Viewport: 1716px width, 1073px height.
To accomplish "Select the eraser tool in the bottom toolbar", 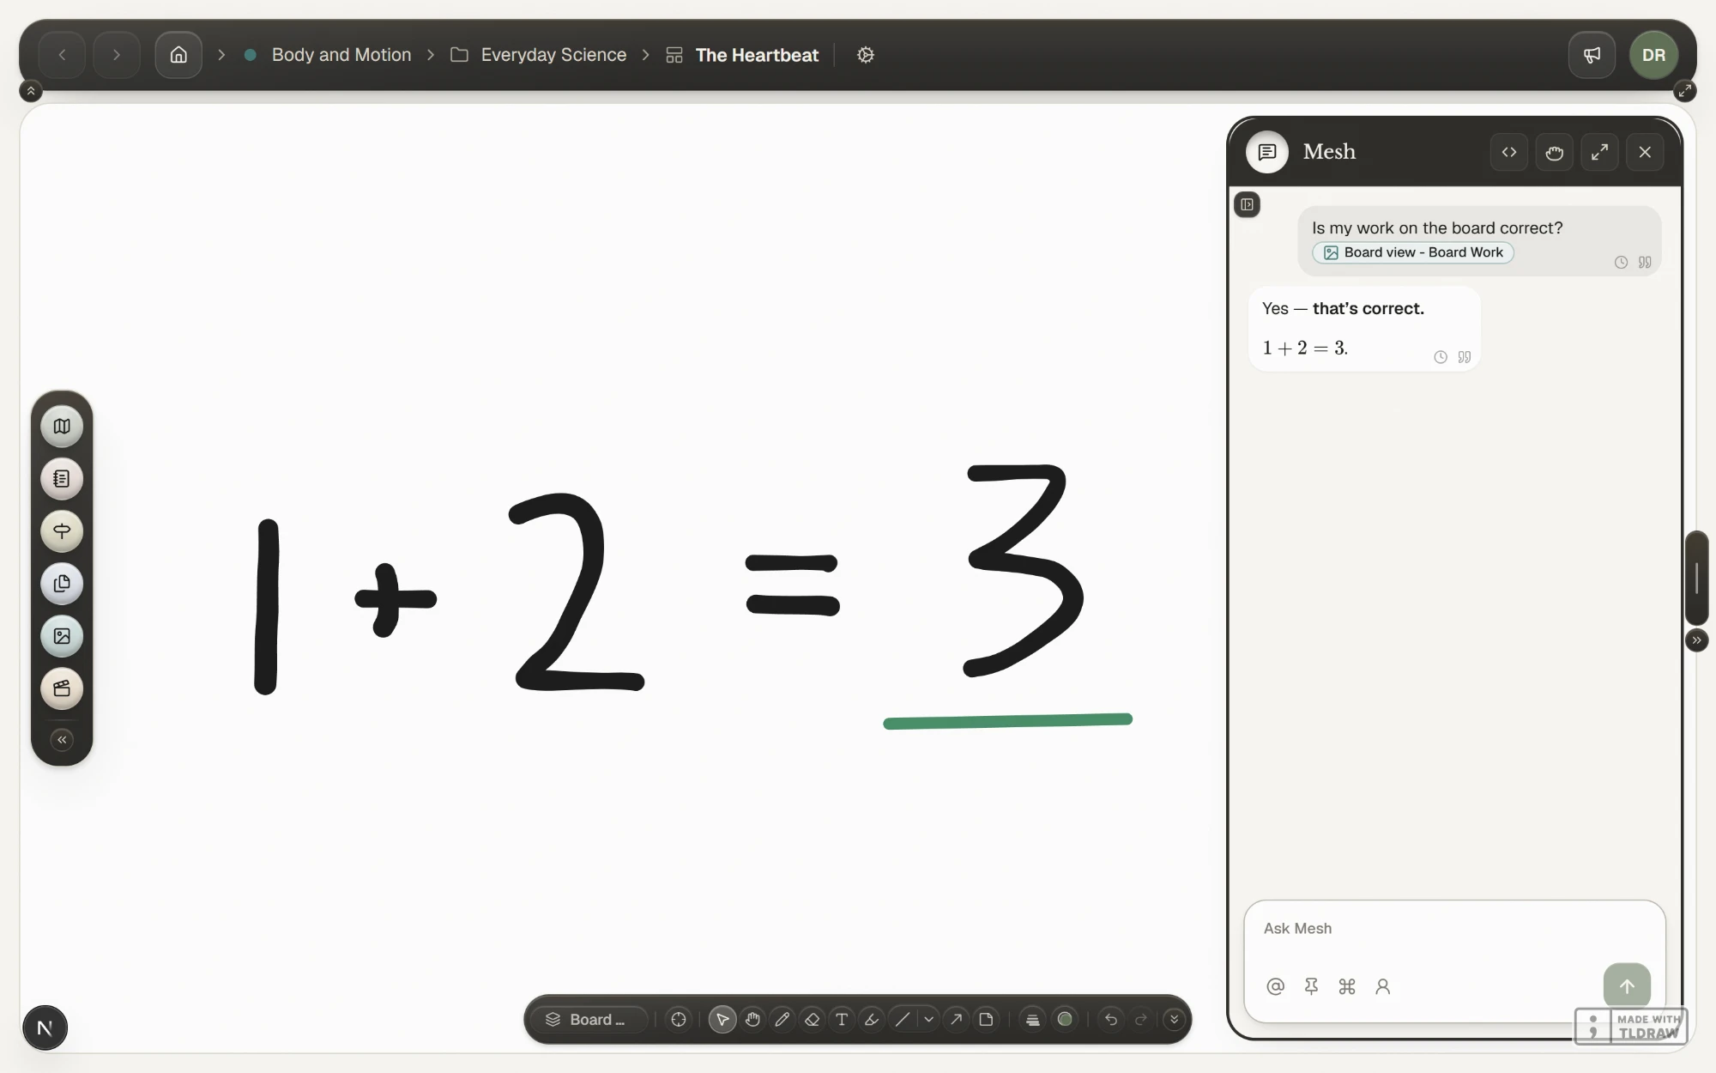I will (x=812, y=1019).
